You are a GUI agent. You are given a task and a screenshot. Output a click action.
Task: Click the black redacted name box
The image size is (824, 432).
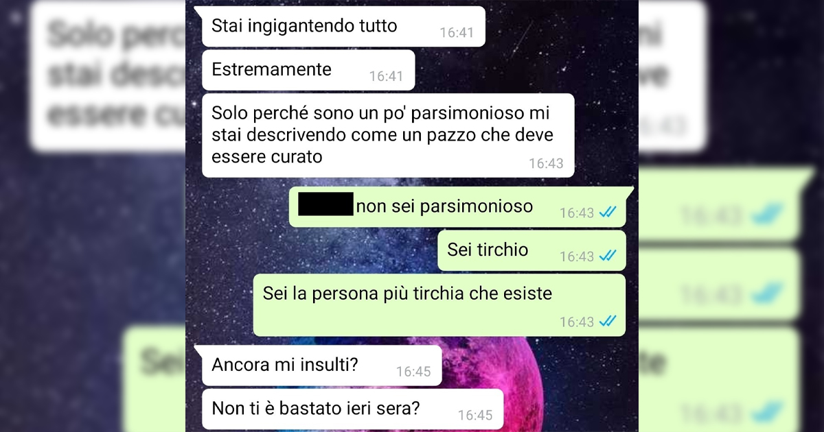[325, 205]
